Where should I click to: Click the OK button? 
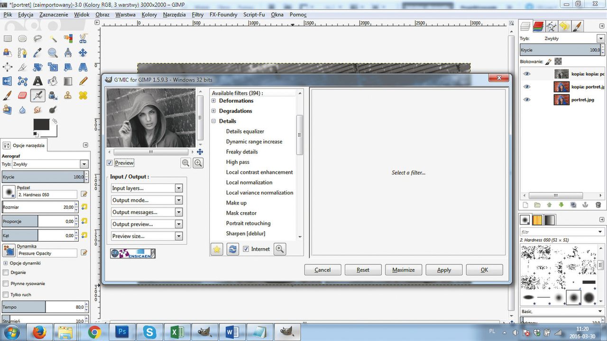[484, 269]
